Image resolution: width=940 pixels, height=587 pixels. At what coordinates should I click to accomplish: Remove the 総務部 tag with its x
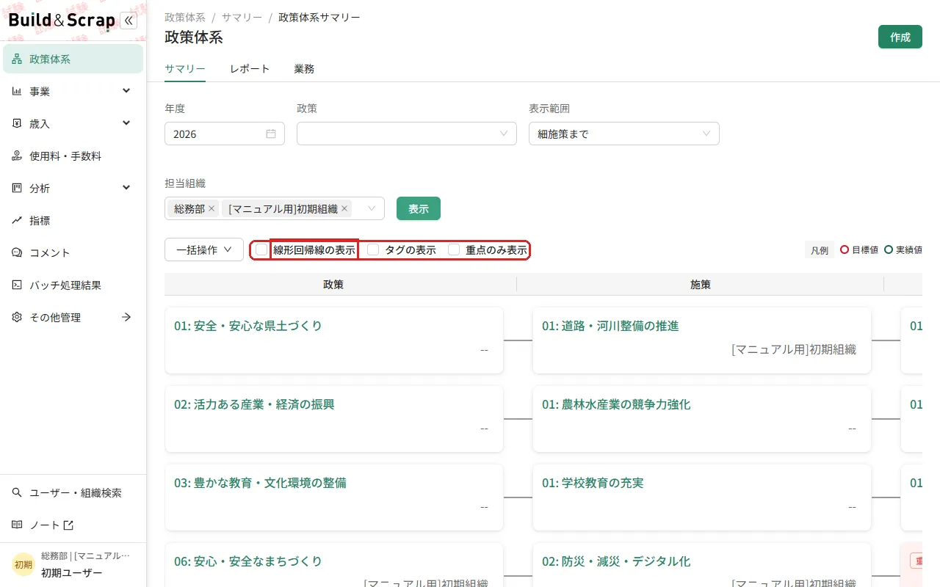(211, 209)
